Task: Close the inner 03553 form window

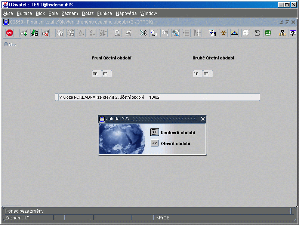Action: coord(293,22)
